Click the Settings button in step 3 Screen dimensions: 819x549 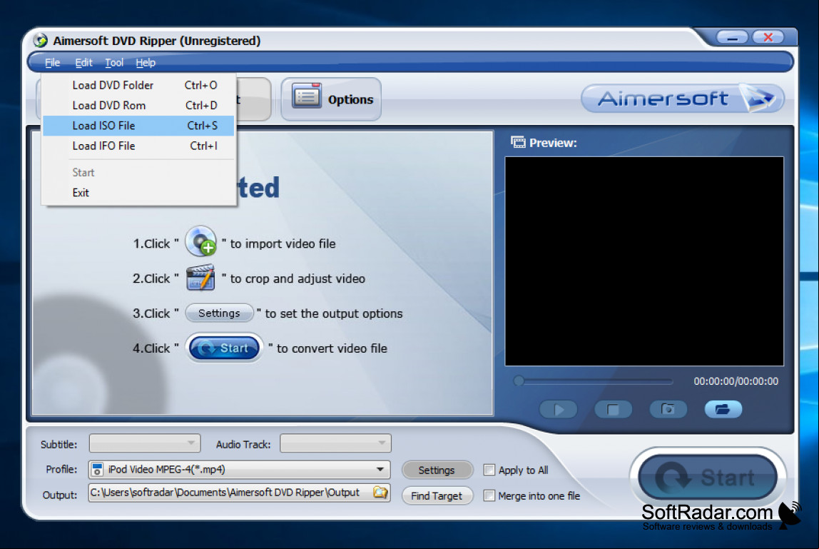pos(220,313)
